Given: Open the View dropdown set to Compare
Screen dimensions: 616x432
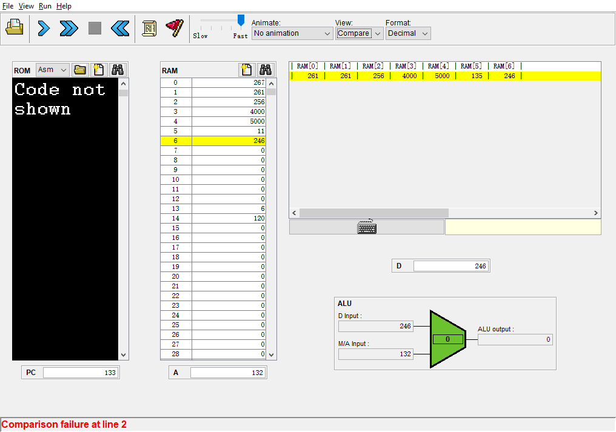Looking at the screenshot, I should coord(360,33).
